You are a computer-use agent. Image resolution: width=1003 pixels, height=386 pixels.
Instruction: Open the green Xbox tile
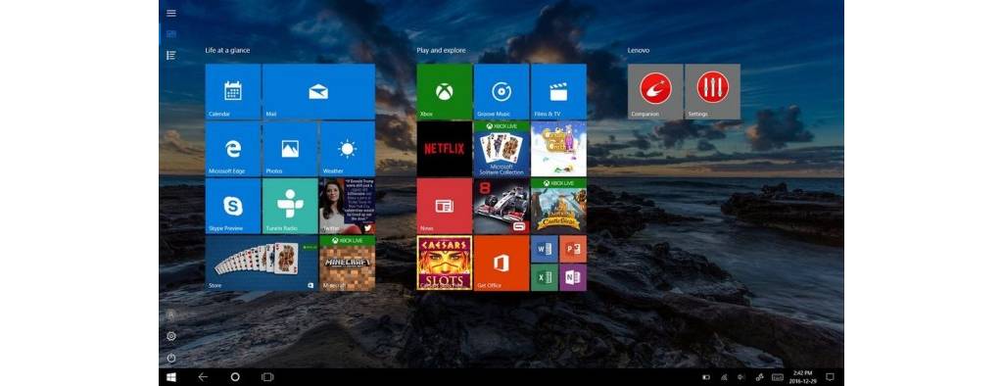(445, 91)
